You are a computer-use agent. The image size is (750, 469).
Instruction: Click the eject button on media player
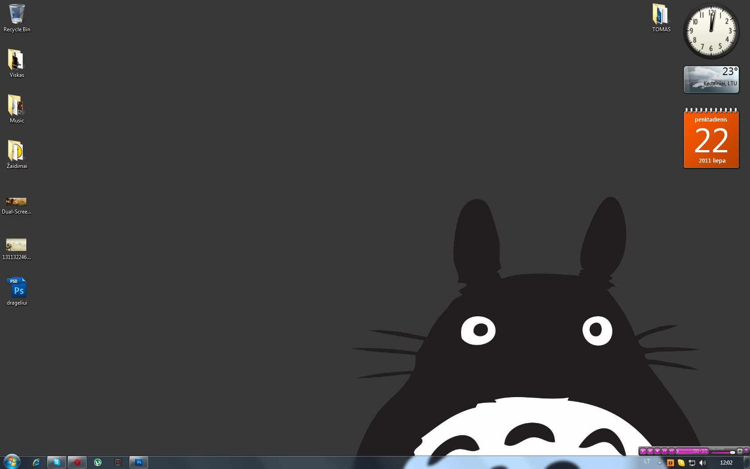tap(740, 451)
